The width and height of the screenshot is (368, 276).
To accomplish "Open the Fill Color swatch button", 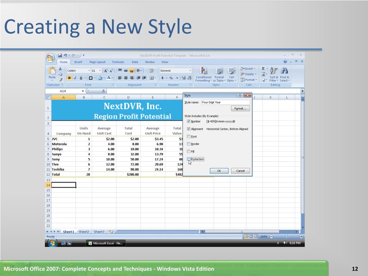I will click(100, 78).
